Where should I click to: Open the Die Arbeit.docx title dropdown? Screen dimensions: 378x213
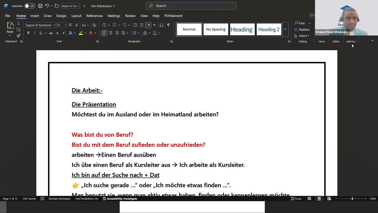coord(103,6)
